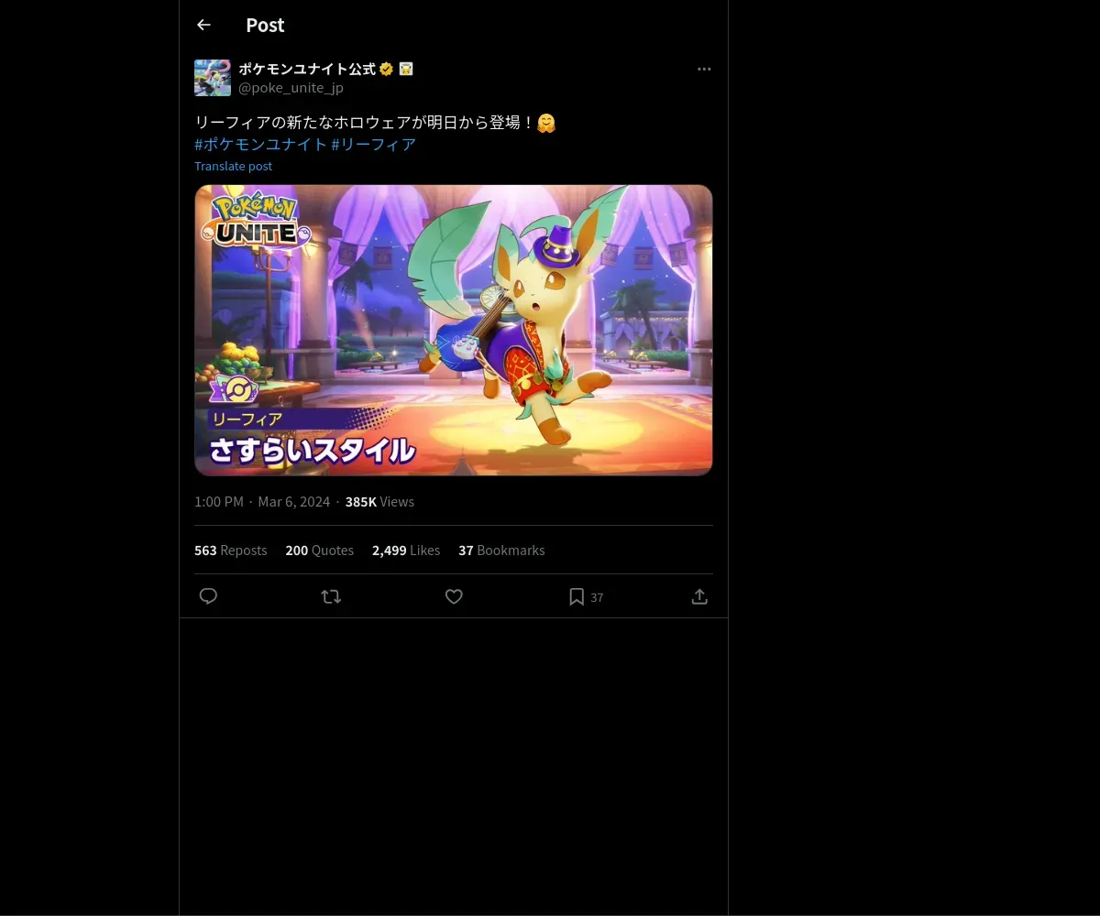Open the poke_unite_jp profile avatar

213,78
